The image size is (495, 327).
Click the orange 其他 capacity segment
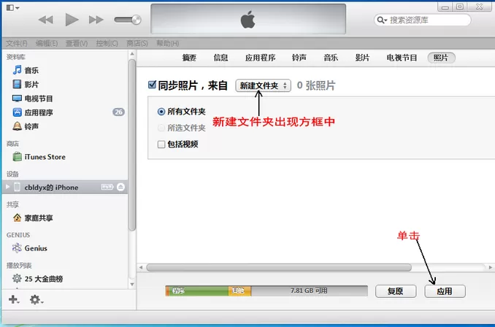(239, 291)
